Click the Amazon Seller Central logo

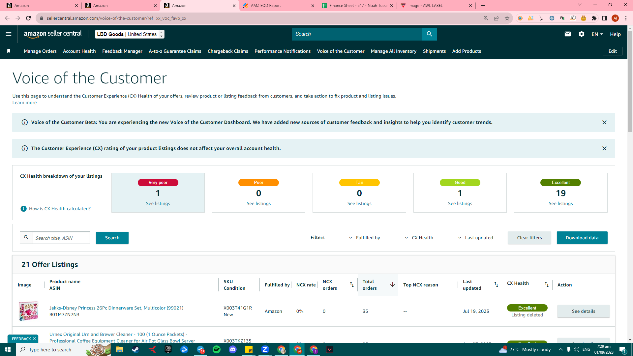53,34
